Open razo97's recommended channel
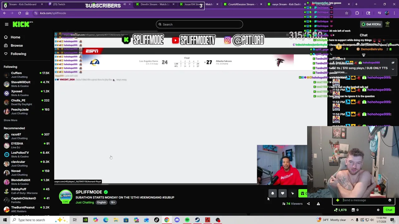The image size is (399, 224). [27, 136]
